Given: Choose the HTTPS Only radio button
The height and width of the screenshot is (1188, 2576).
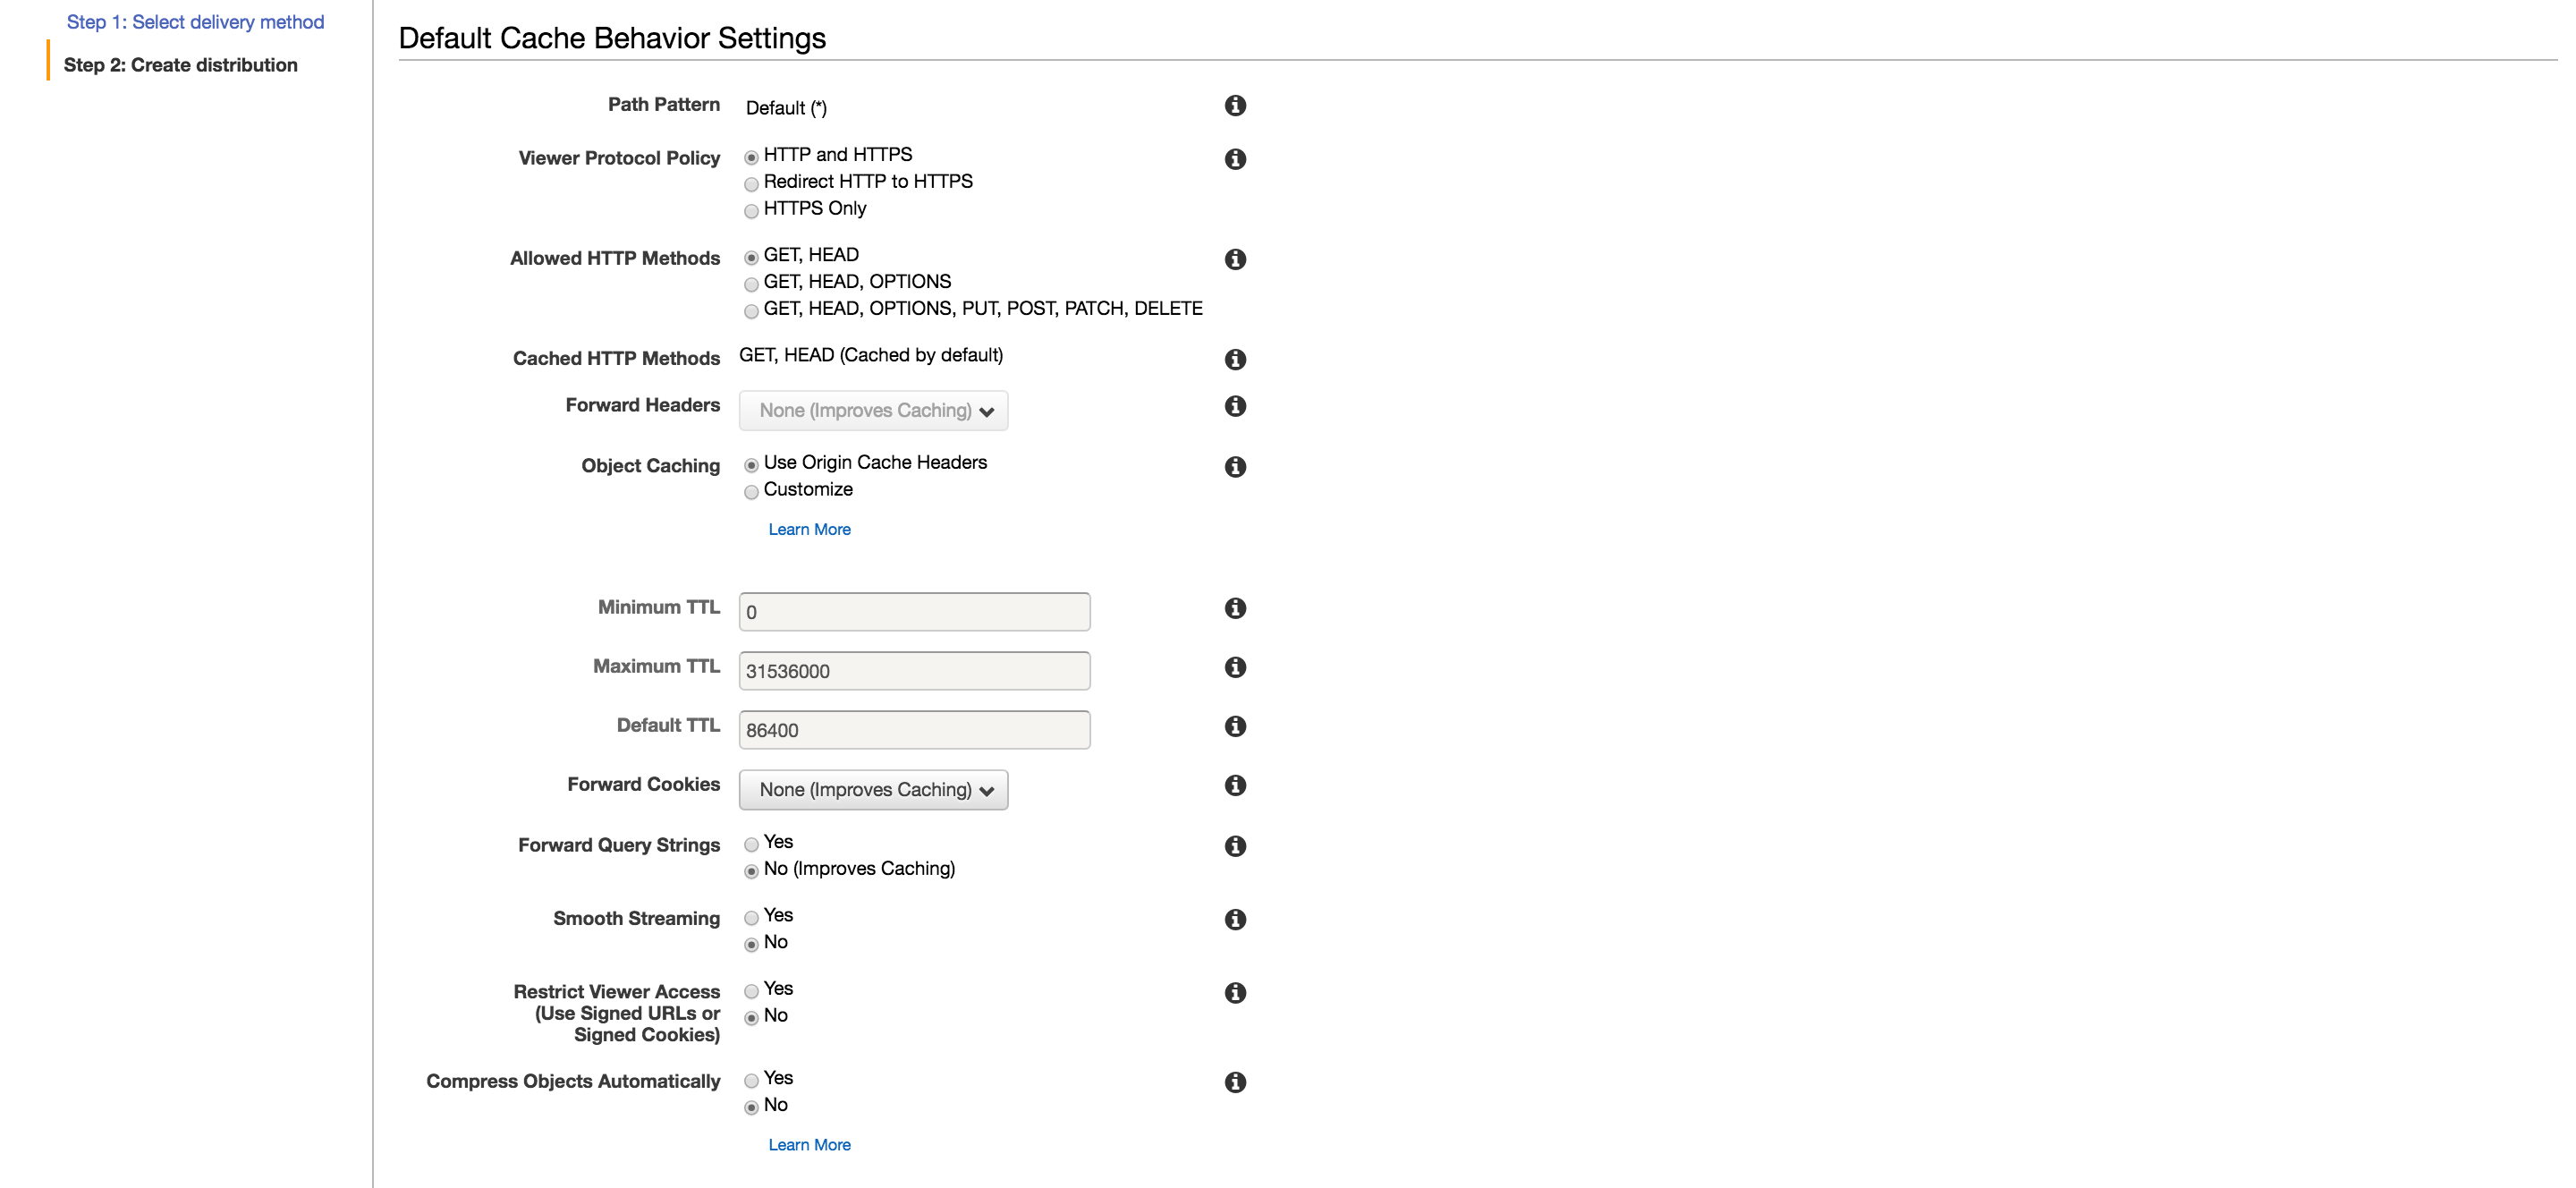Looking at the screenshot, I should [751, 211].
